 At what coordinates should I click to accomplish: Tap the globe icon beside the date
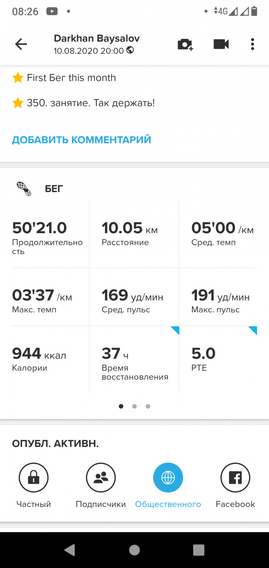click(x=130, y=50)
